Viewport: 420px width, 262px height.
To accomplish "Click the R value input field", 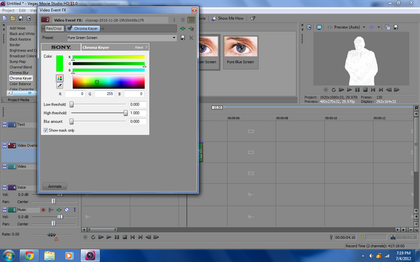I will click(x=75, y=94).
